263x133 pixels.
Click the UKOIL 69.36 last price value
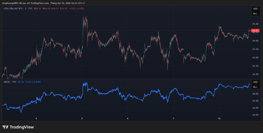pos(21,82)
